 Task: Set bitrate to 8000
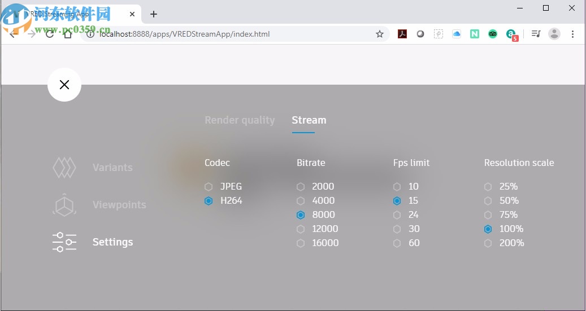coord(315,215)
